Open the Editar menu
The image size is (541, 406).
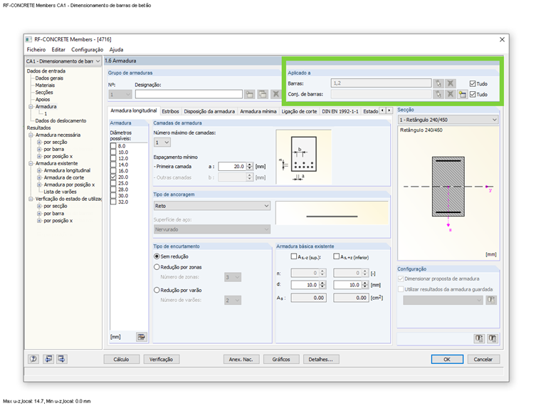(58, 50)
